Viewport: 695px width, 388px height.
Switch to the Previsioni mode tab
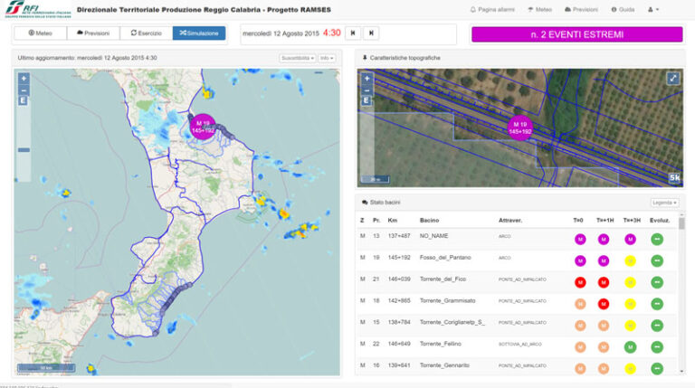93,33
